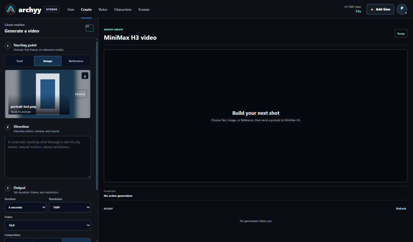
Task: Open the Frame dropdown set to 16:9
Action: point(48,225)
